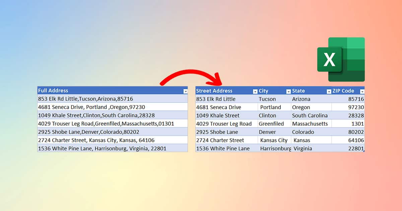
Task: Click the 1536 White Pine Lane address cell
Action: (x=223, y=148)
